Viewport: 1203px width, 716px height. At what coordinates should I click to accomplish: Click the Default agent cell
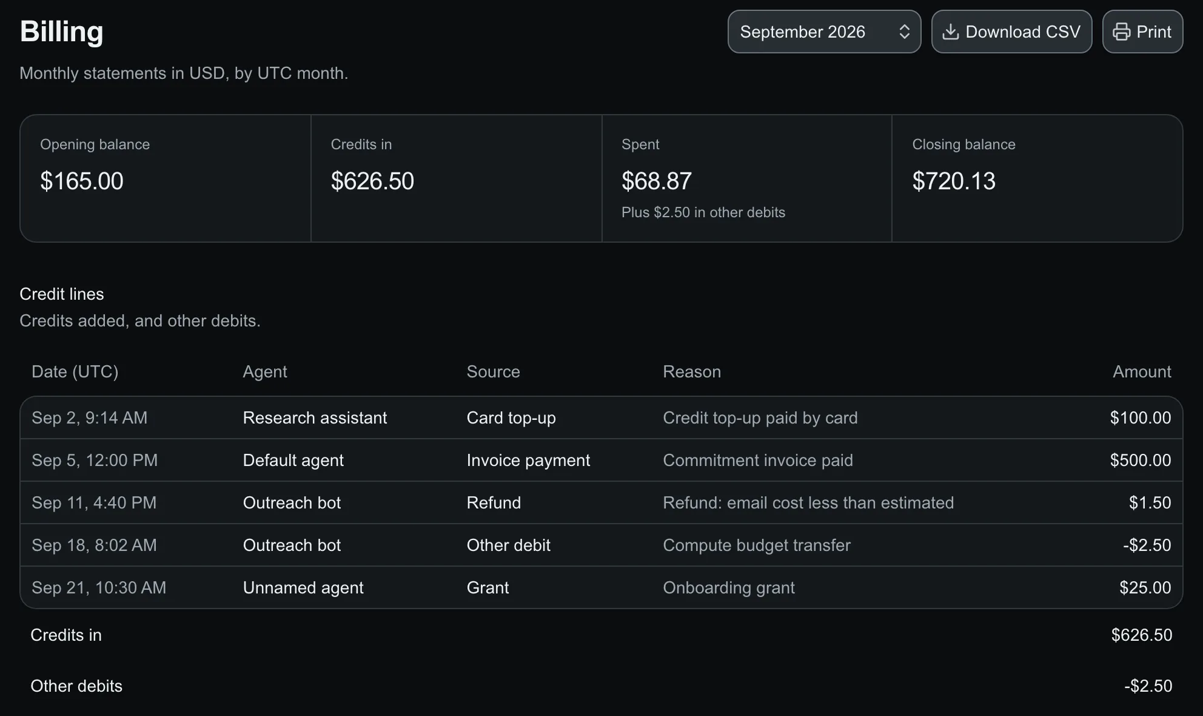pos(293,460)
